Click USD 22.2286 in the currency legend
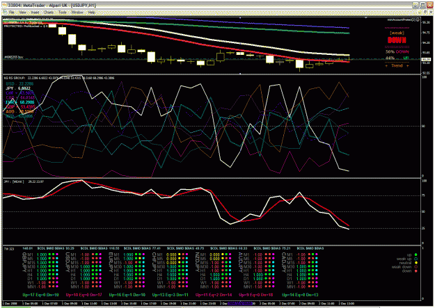Screen dimensions: 435x308 (19, 83)
